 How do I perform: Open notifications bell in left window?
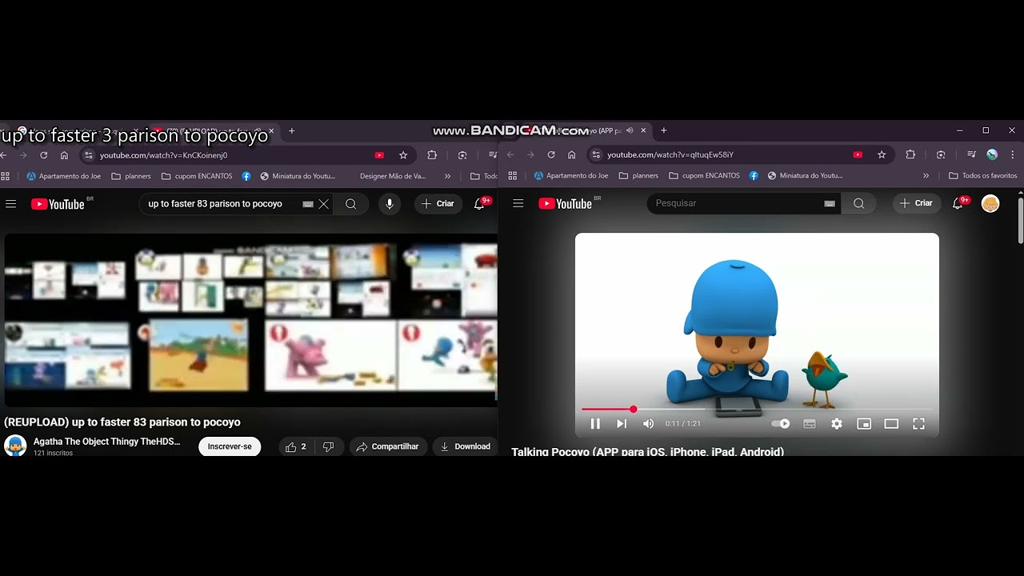[479, 204]
